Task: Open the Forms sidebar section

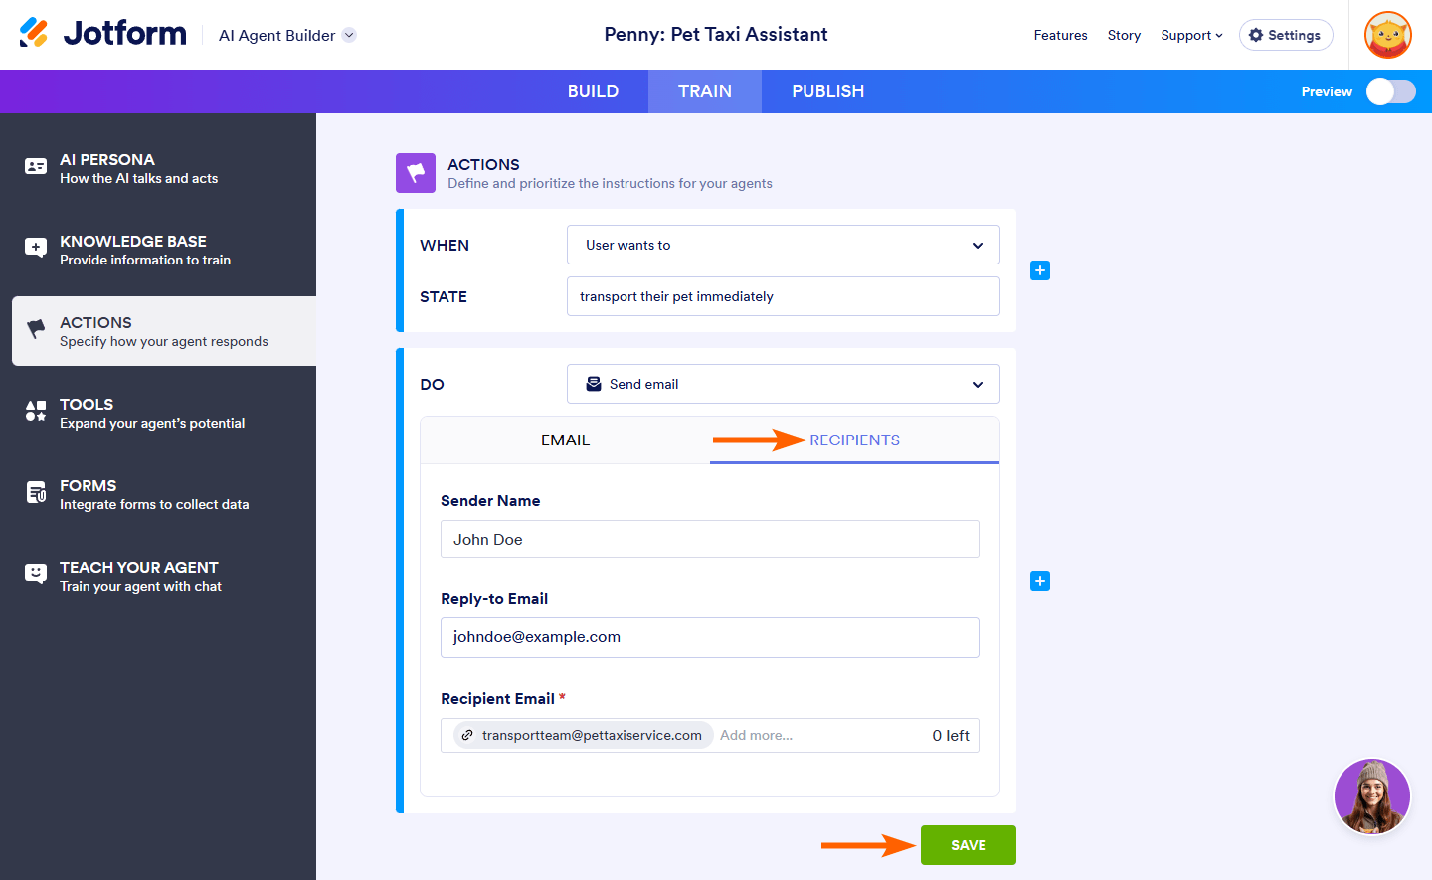Action: pyautogui.click(x=154, y=494)
